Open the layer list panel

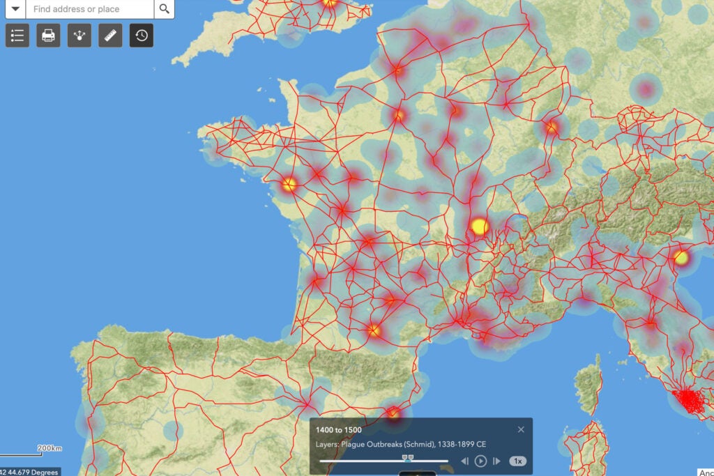17,36
